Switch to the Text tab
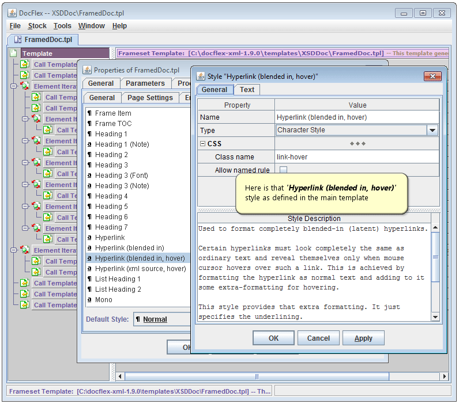The height and width of the screenshot is (404, 459). 247,90
